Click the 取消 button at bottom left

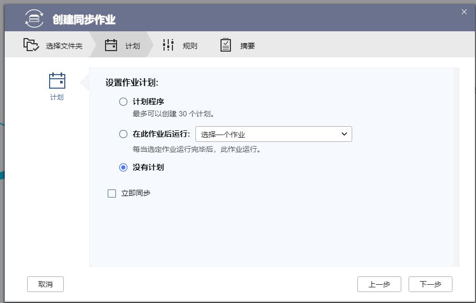click(x=45, y=284)
